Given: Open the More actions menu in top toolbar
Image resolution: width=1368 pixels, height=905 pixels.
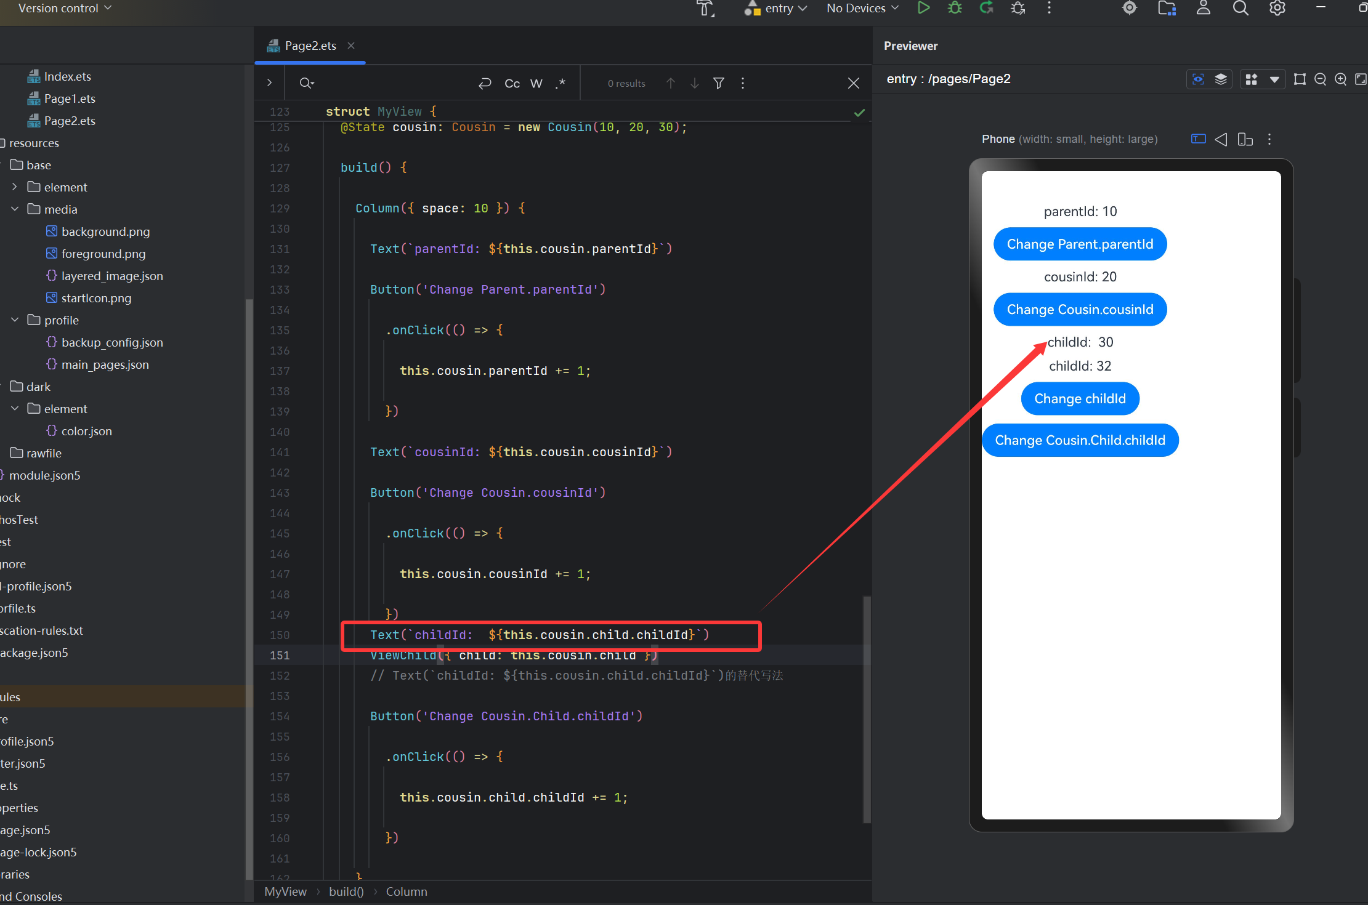Looking at the screenshot, I should click(x=1049, y=8).
